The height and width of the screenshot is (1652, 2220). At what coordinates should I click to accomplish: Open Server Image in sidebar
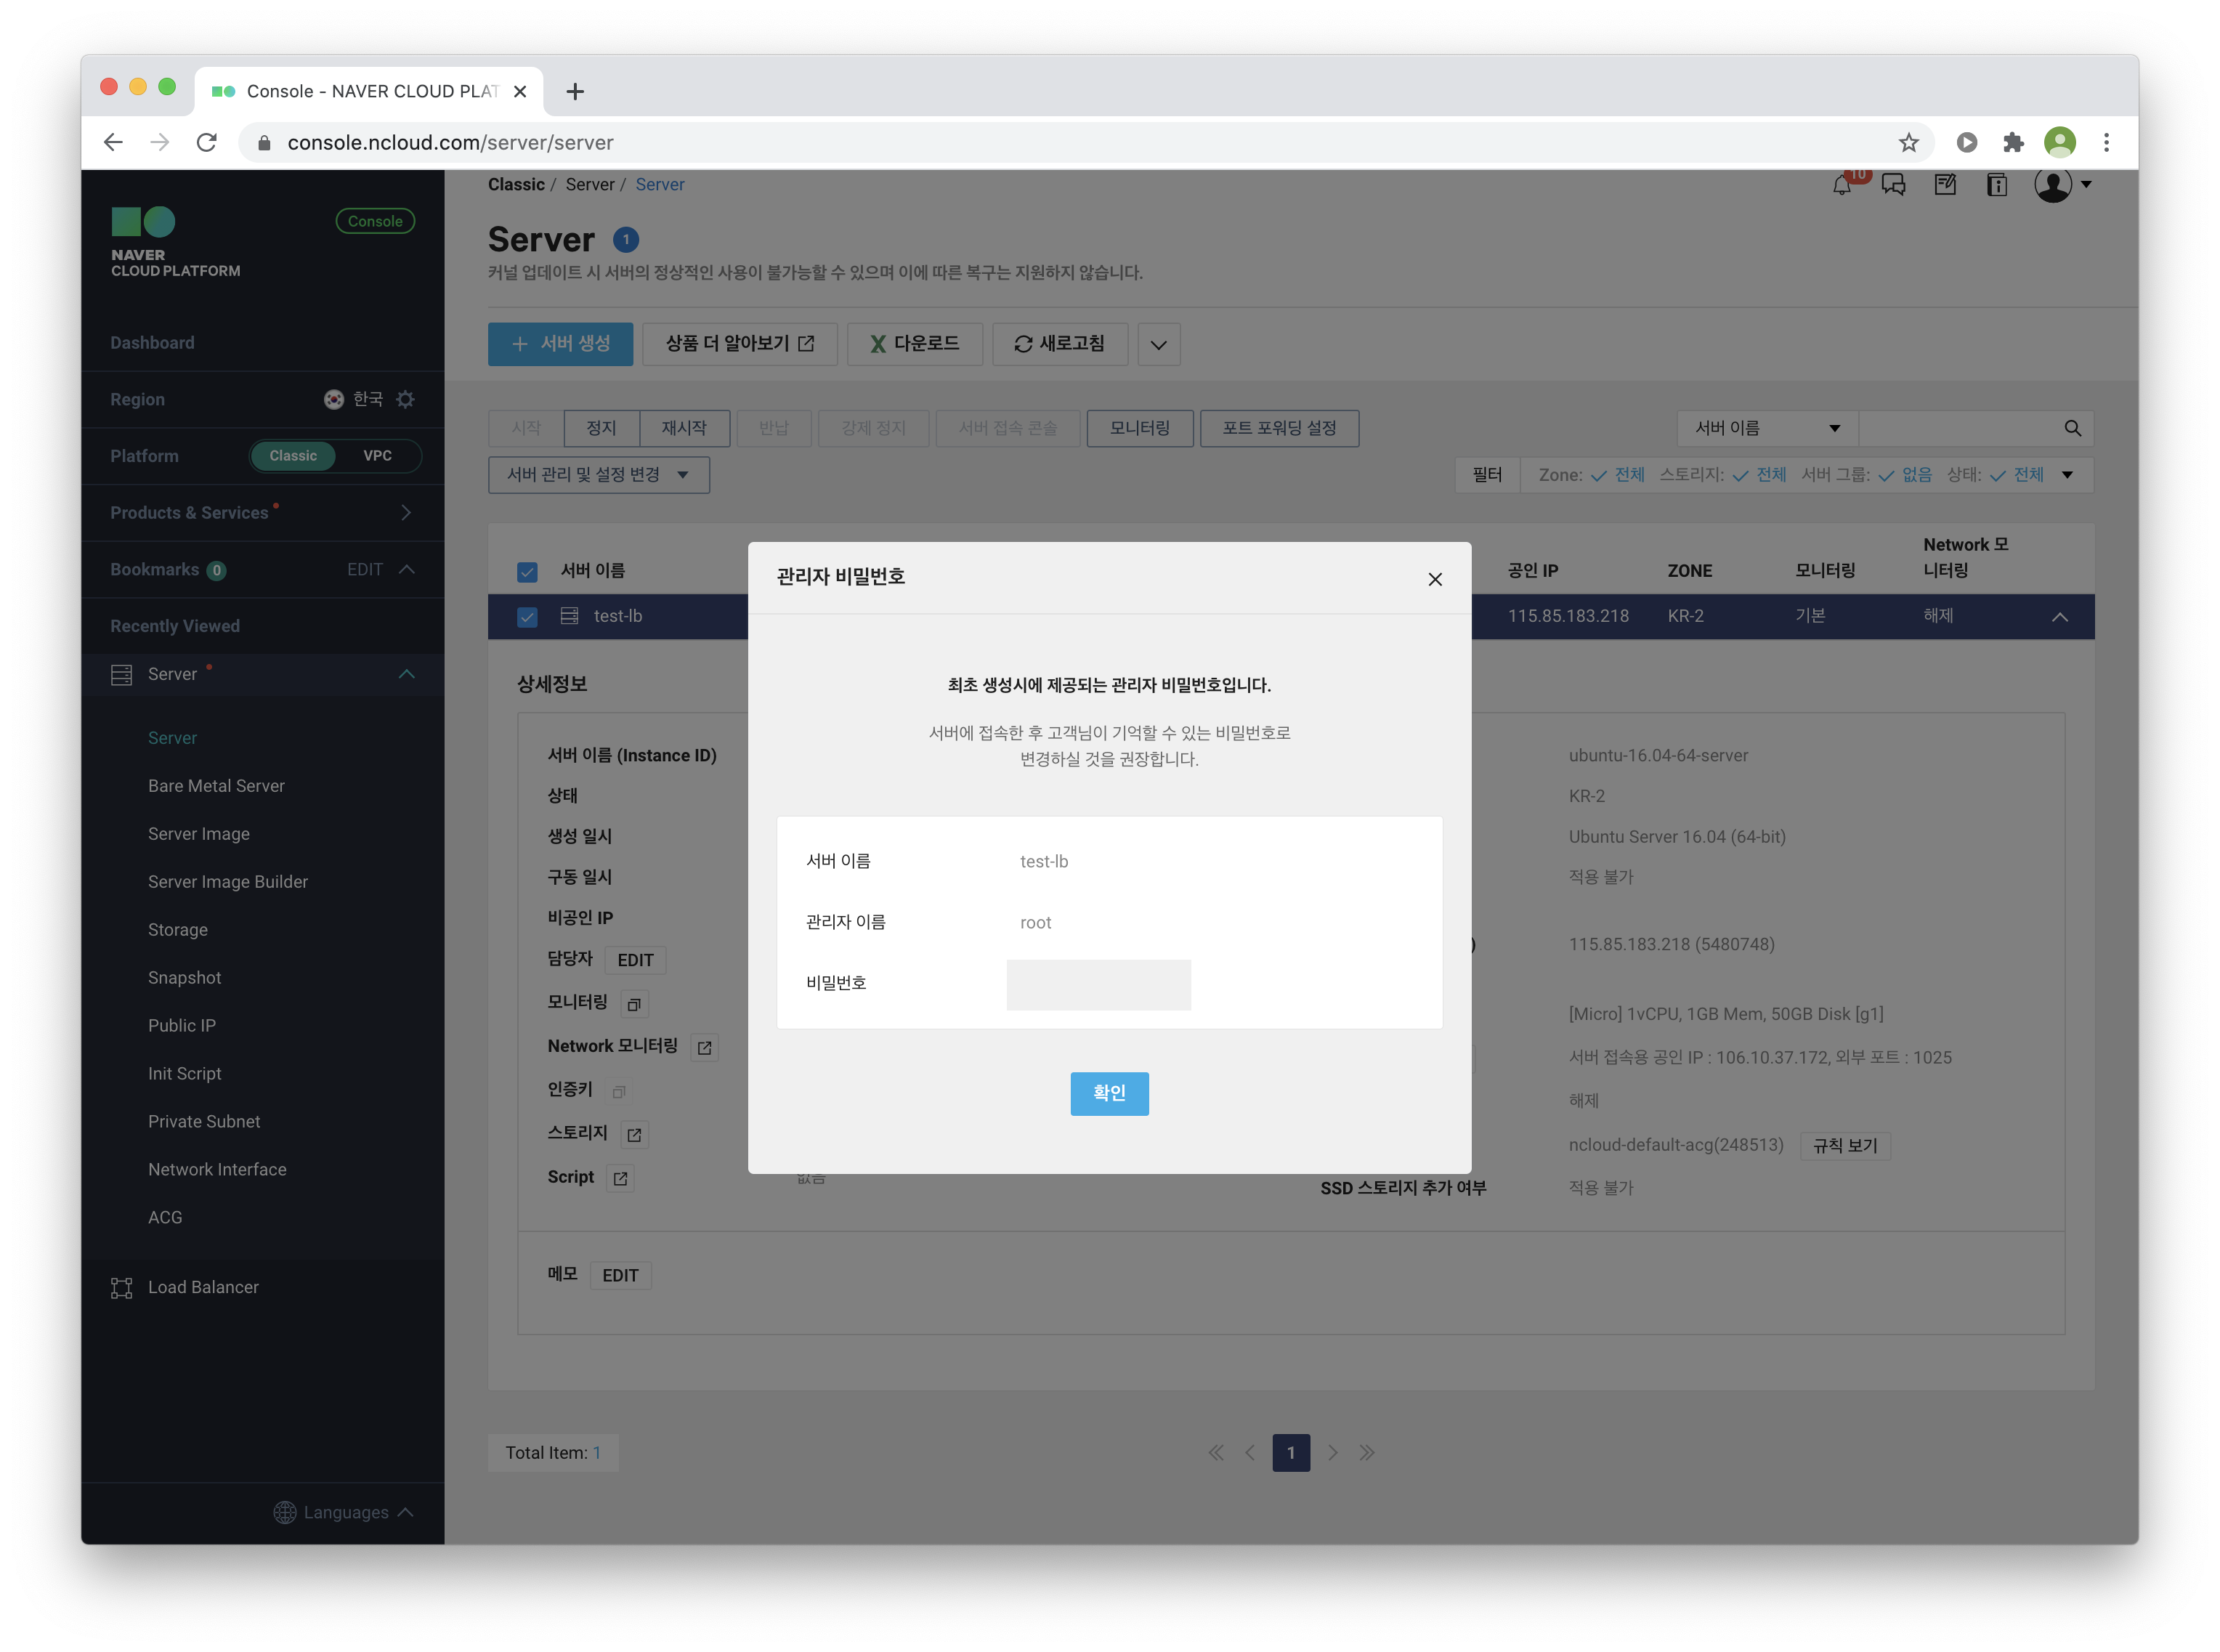pos(199,834)
